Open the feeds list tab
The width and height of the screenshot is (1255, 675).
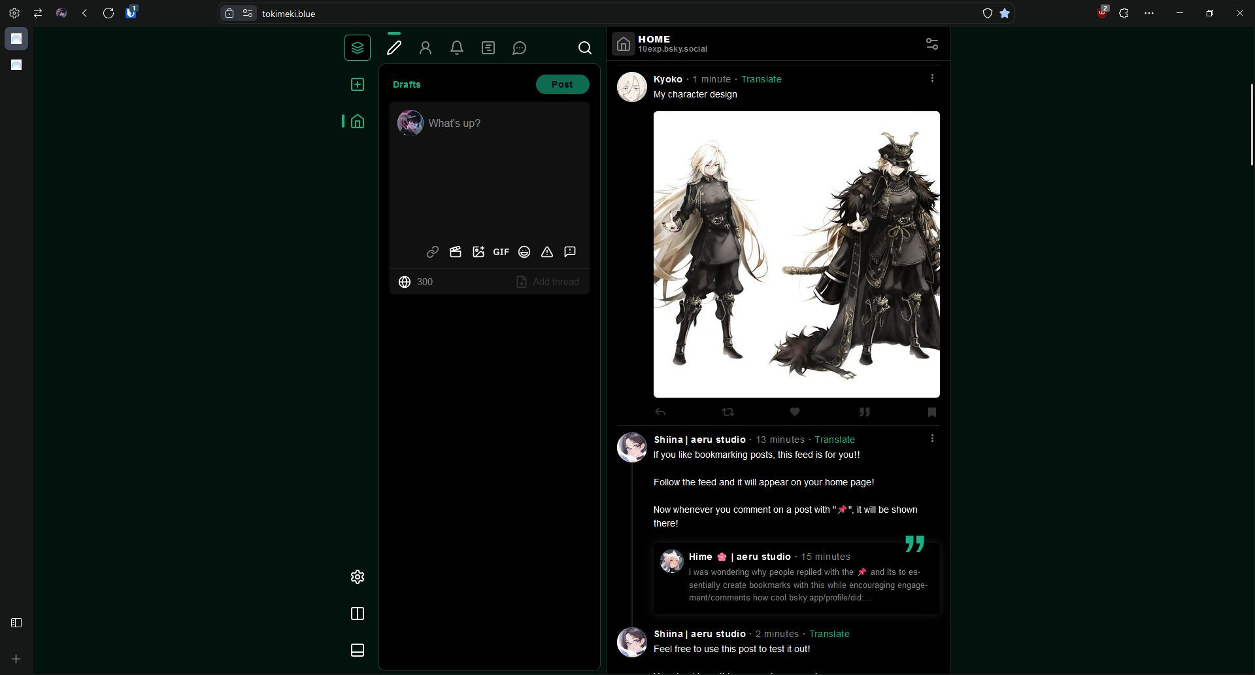tap(488, 48)
